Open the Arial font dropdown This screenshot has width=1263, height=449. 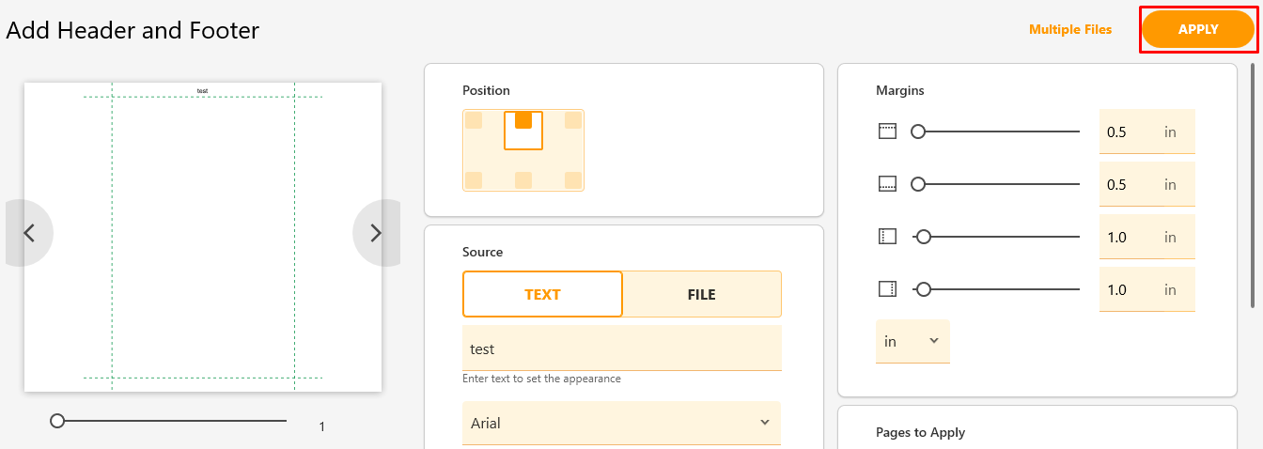click(622, 424)
